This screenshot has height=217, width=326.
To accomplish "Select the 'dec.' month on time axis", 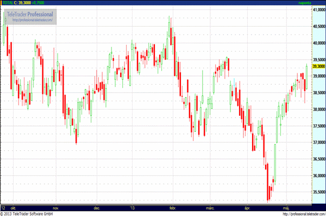I will 97,208.
